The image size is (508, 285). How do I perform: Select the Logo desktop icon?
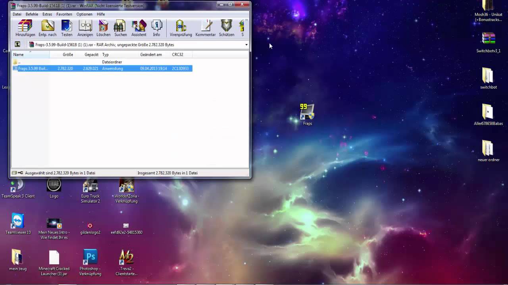(x=54, y=188)
